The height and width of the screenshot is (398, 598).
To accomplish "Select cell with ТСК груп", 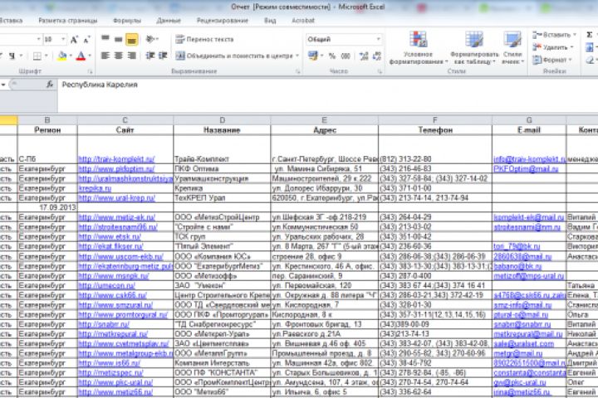I will pos(222,236).
